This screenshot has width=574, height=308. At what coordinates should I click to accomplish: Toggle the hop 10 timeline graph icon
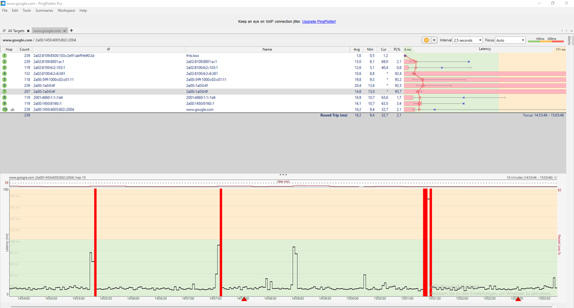click(x=13, y=109)
